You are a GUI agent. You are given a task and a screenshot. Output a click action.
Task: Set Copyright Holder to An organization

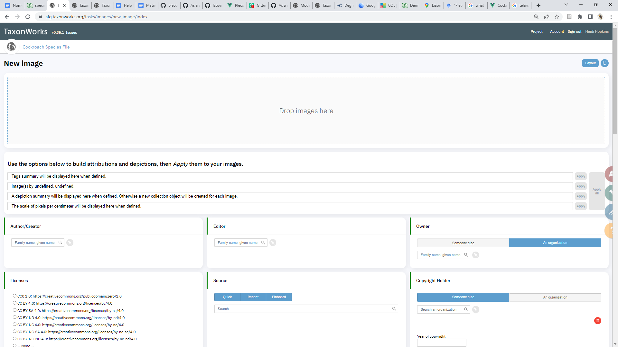pyautogui.click(x=555, y=297)
